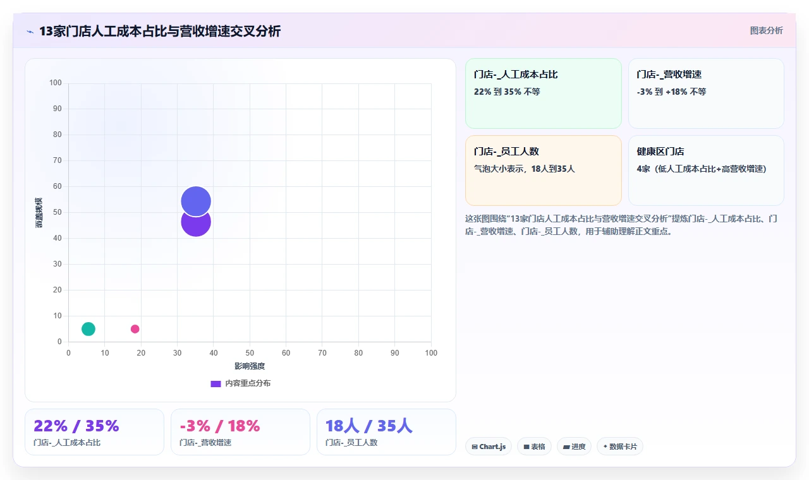
Task: Click the teal bubble near the origin
Action: click(x=88, y=329)
